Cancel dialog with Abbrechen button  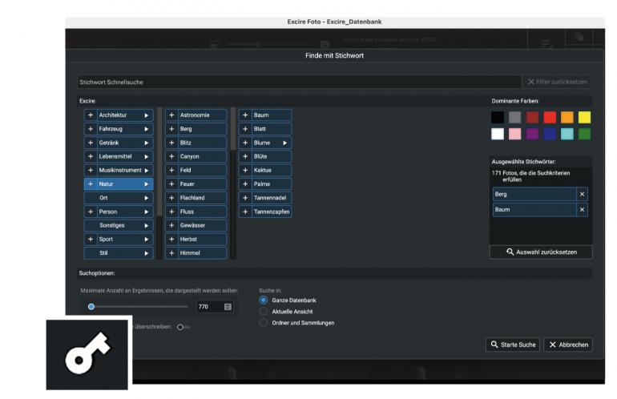(x=568, y=345)
